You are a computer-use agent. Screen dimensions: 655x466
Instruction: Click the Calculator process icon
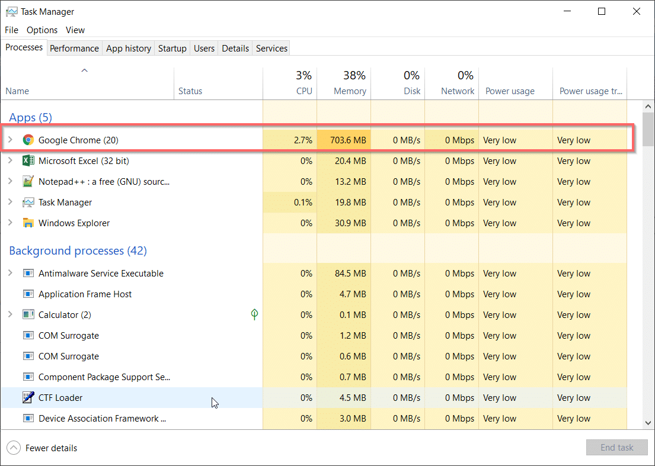point(28,314)
